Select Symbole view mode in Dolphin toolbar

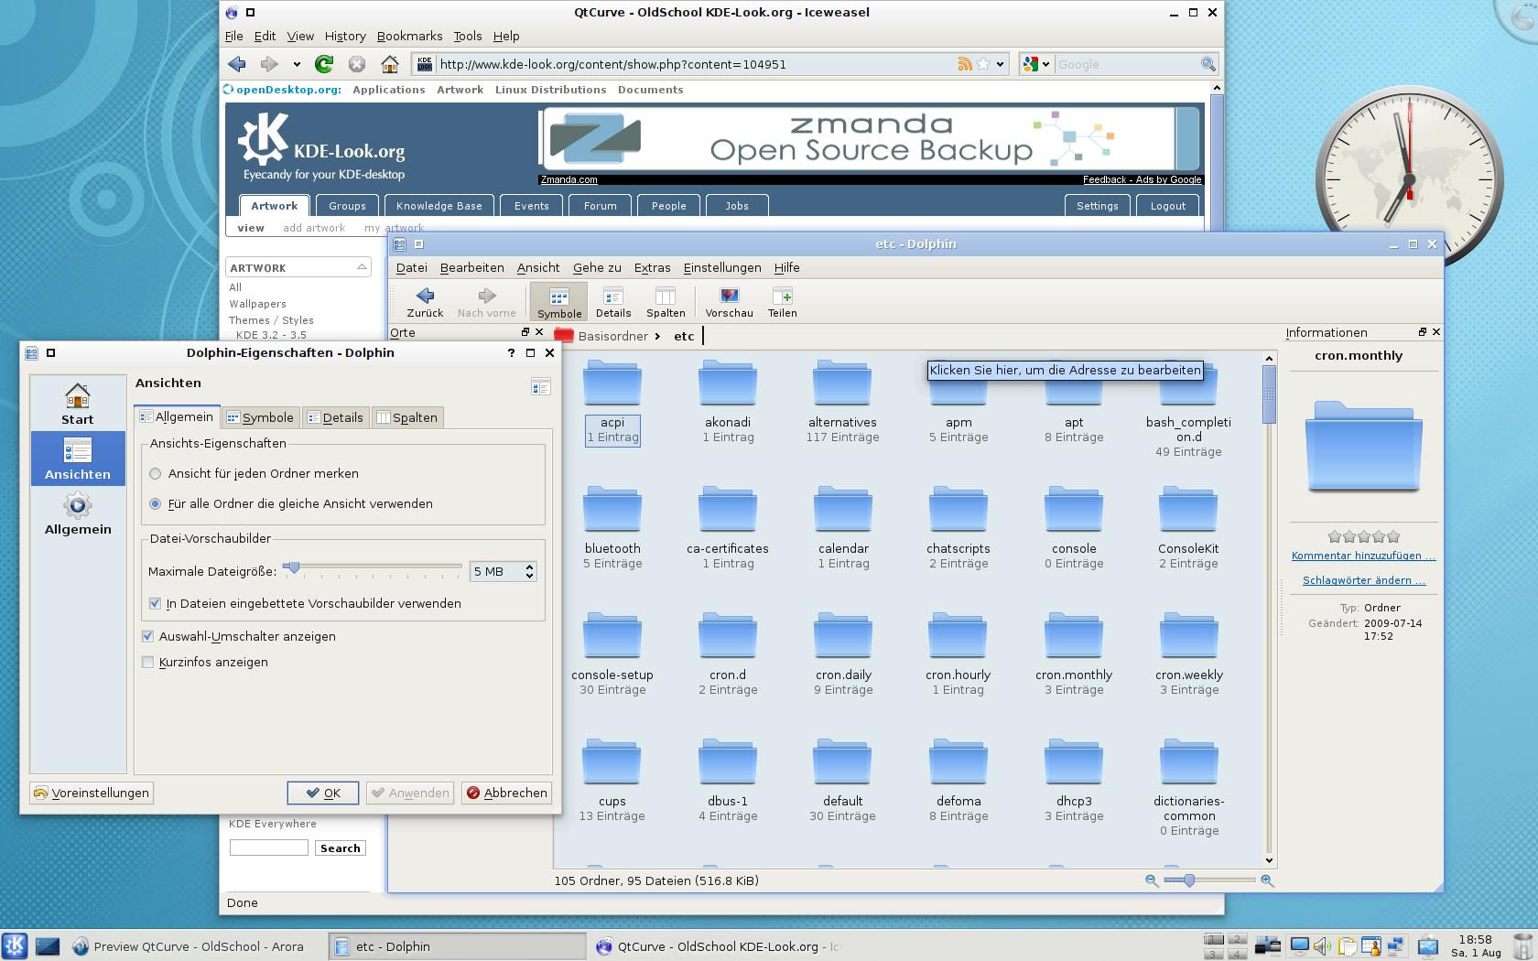[x=558, y=301]
